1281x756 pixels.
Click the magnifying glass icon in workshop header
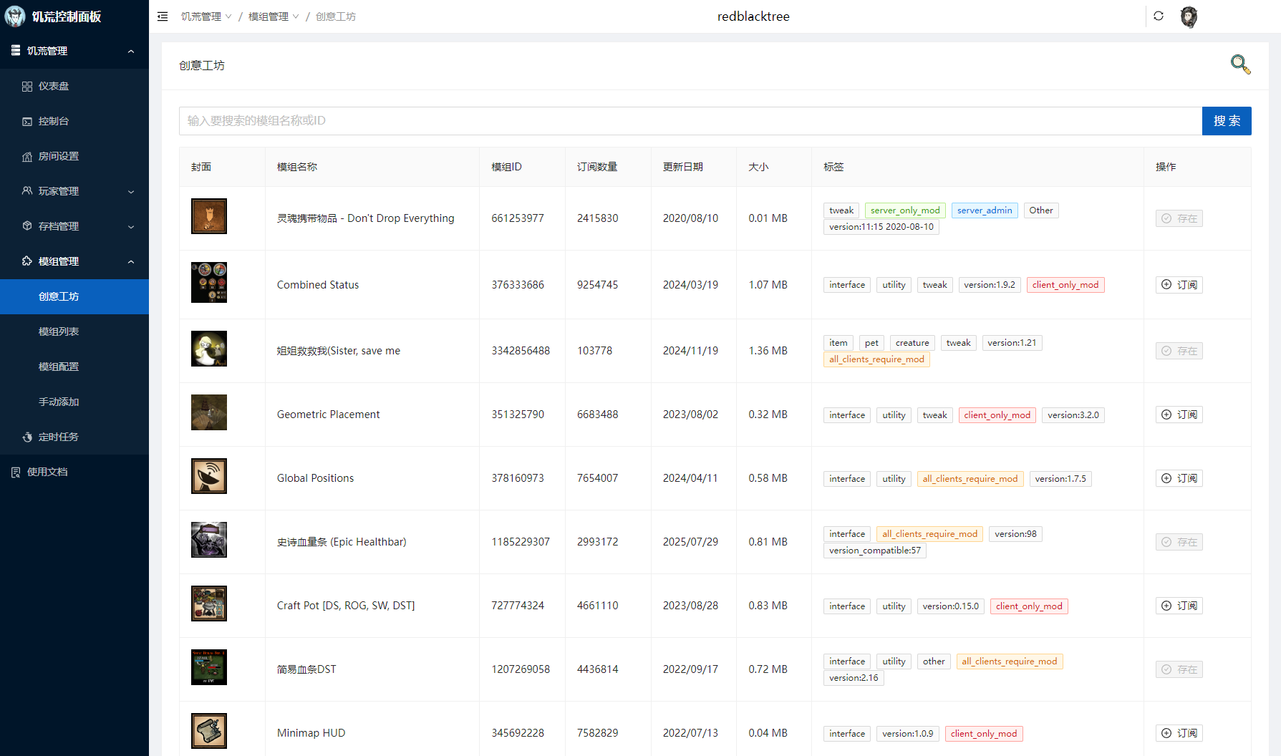1240,64
